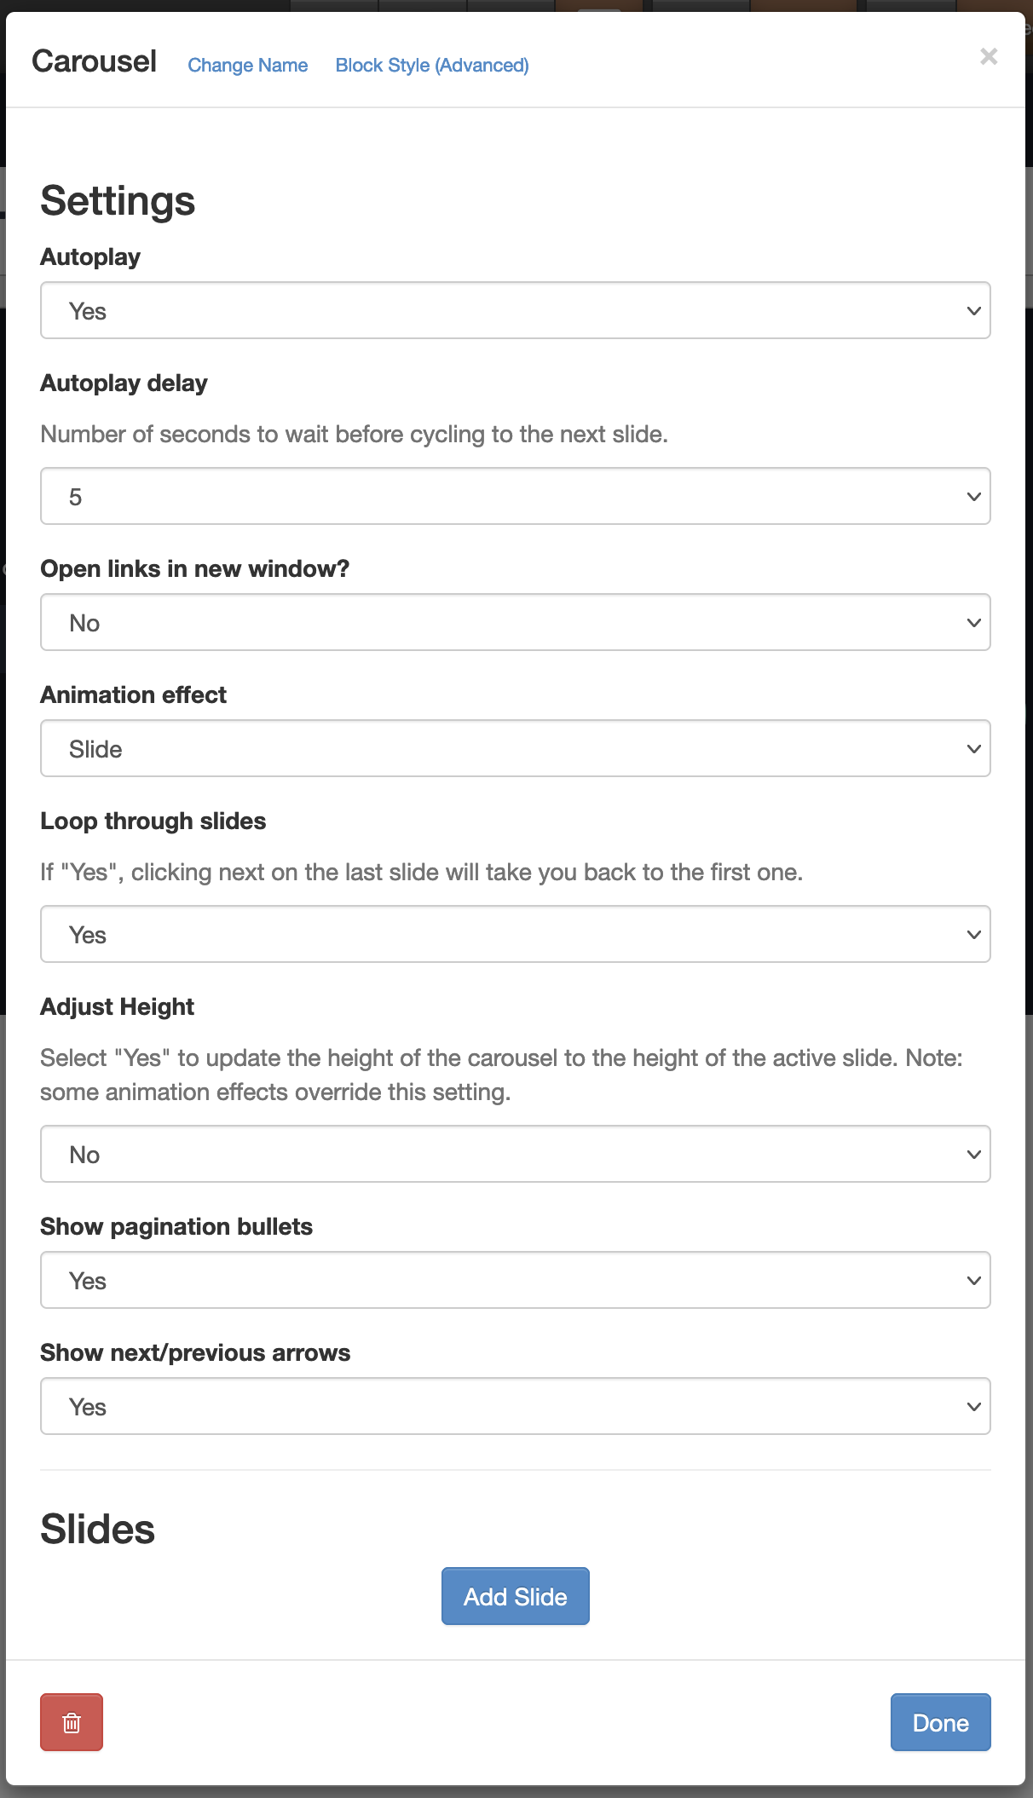Click the chevron arrow on Autoplay select

click(973, 311)
